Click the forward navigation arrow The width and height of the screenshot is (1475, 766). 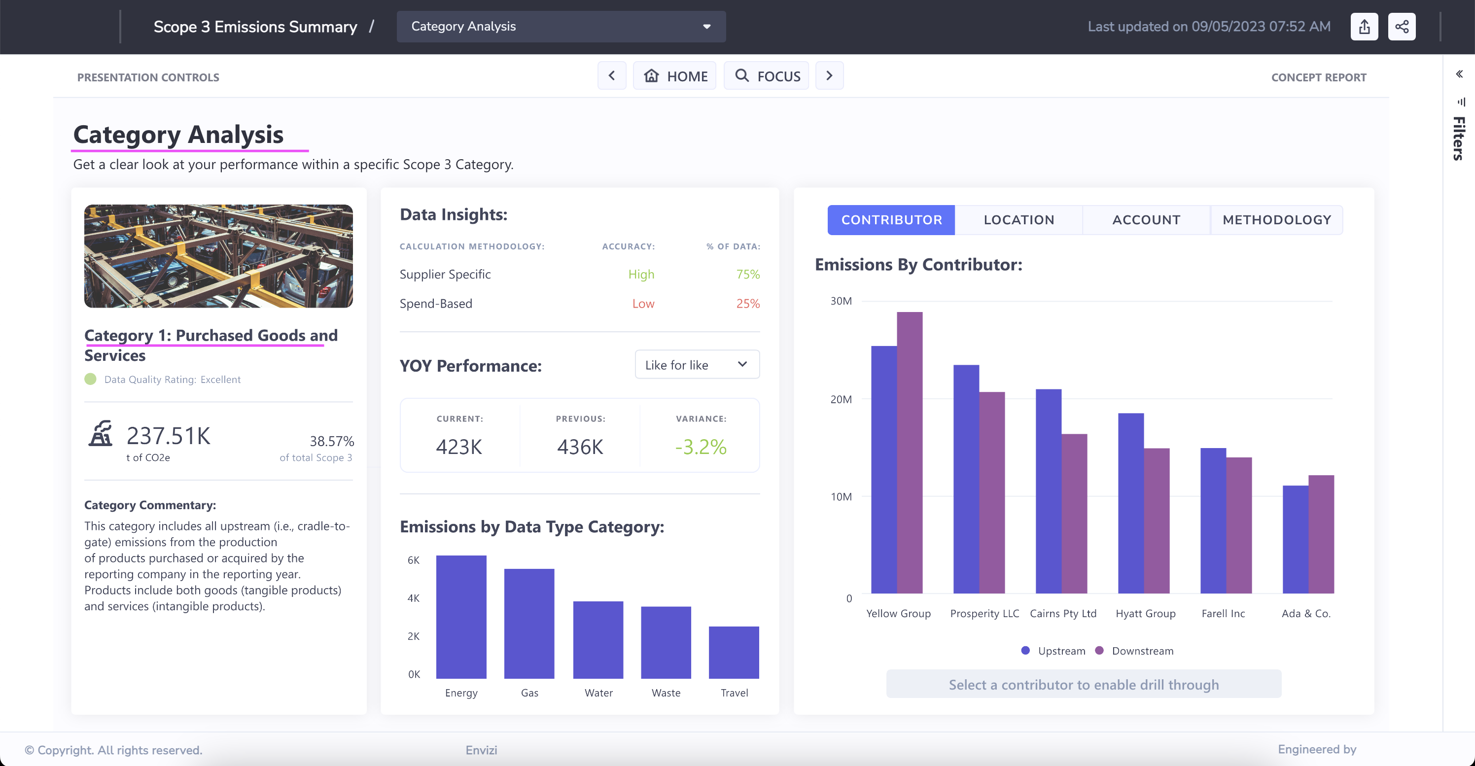tap(829, 75)
